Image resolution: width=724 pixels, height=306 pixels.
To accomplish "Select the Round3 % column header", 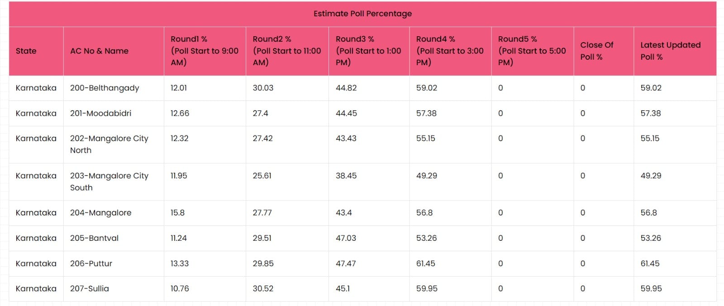I will click(369, 51).
